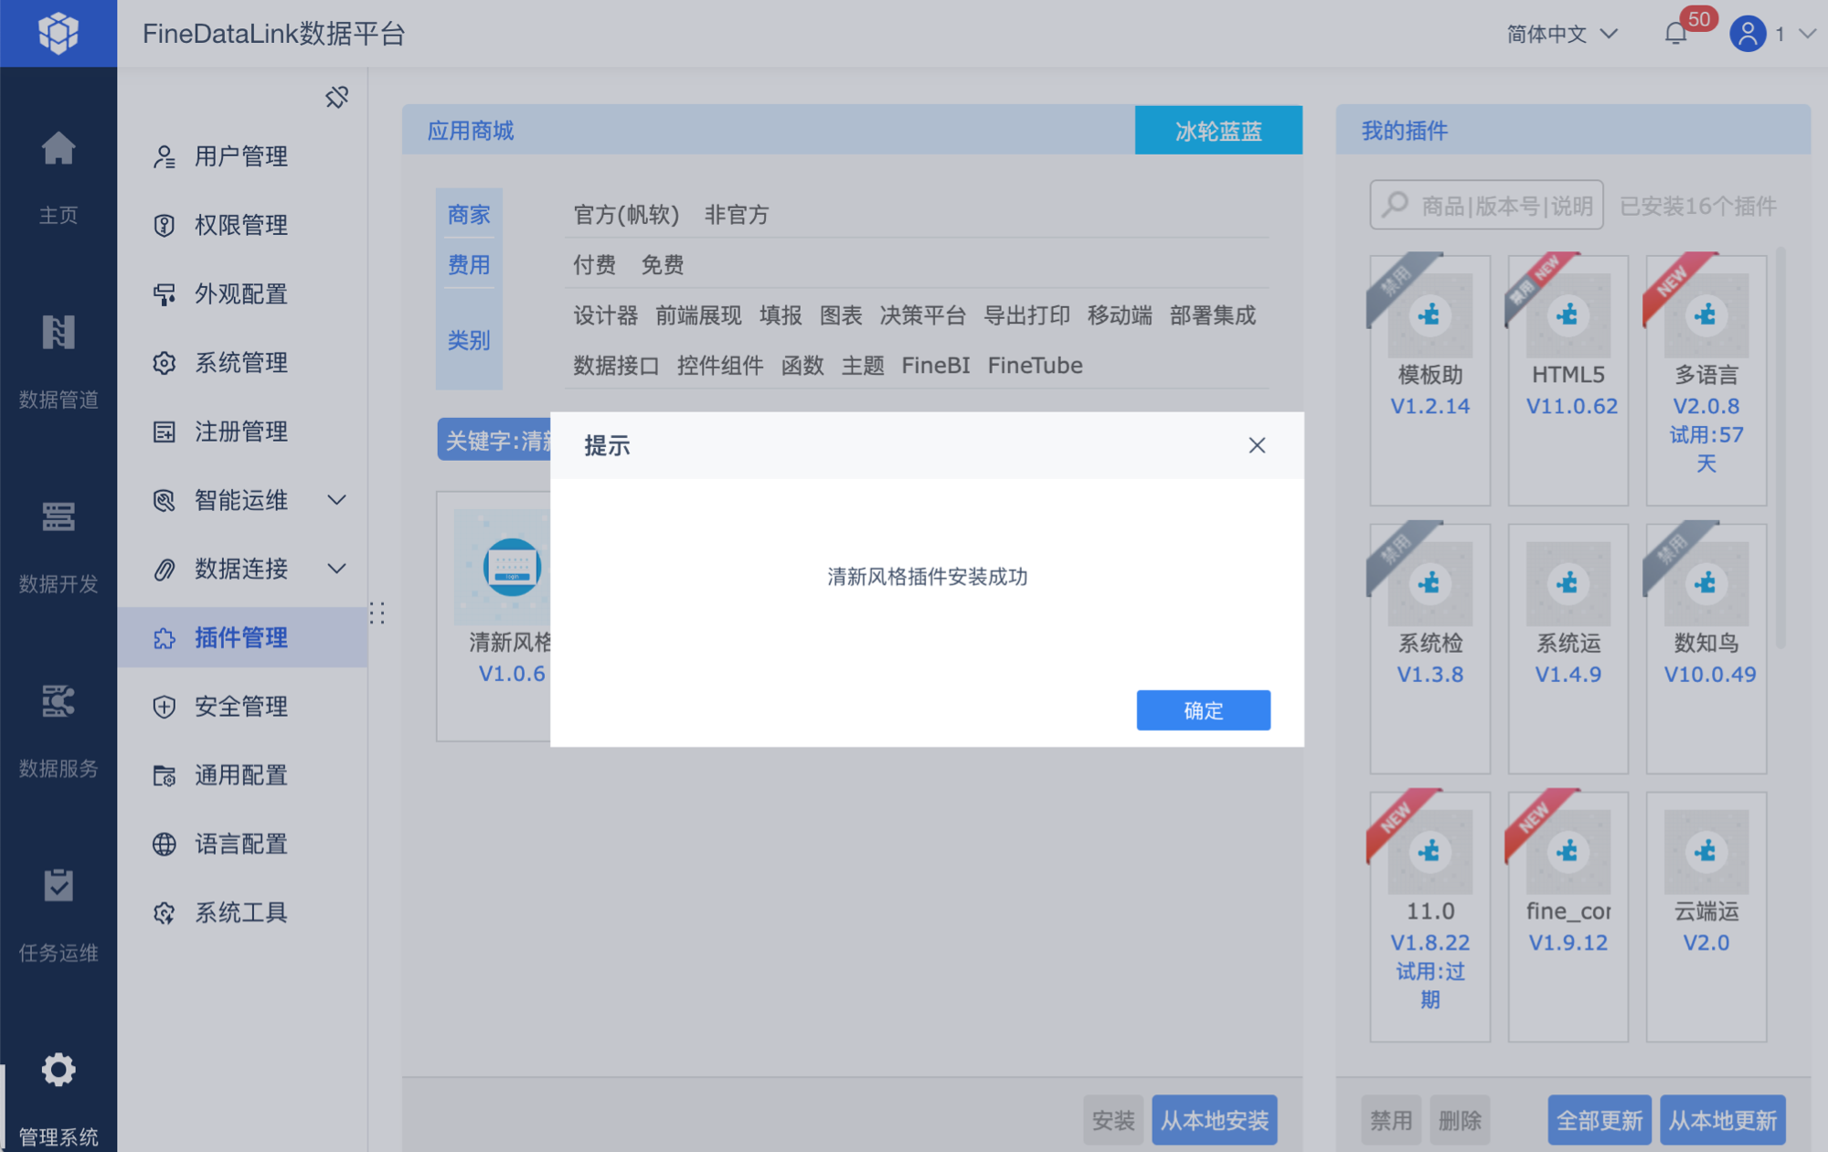Click the 管理系统 gear icon
The image size is (1828, 1152).
pyautogui.click(x=58, y=1070)
